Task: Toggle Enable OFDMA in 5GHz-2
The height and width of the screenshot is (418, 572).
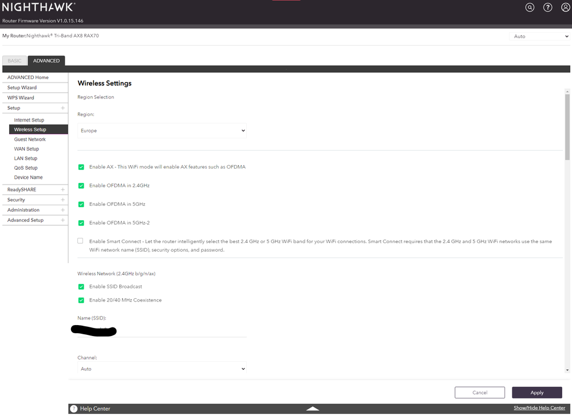Action: tap(81, 223)
